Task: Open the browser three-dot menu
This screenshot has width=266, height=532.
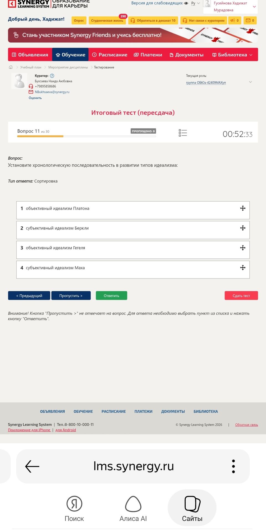Action: pyautogui.click(x=233, y=466)
